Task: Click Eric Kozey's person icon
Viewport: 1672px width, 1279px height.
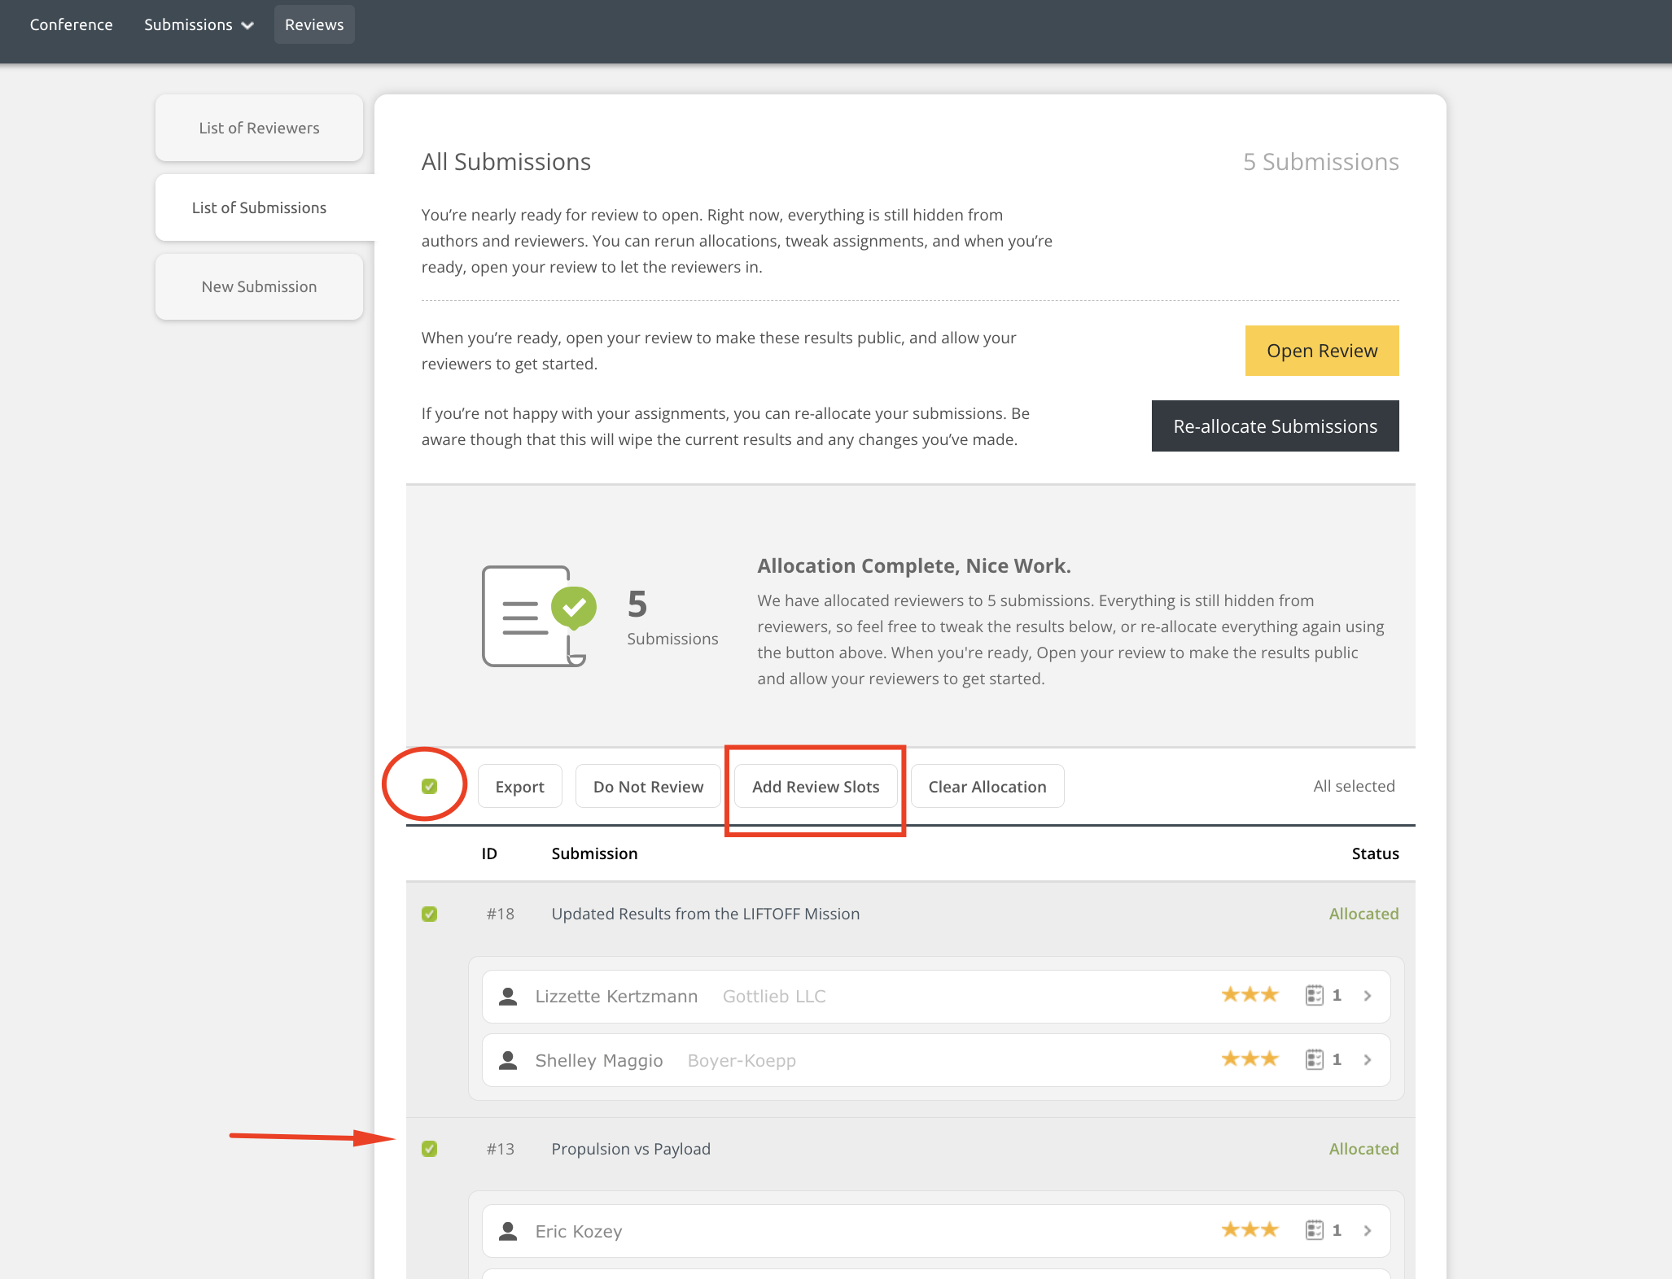Action: click(508, 1231)
